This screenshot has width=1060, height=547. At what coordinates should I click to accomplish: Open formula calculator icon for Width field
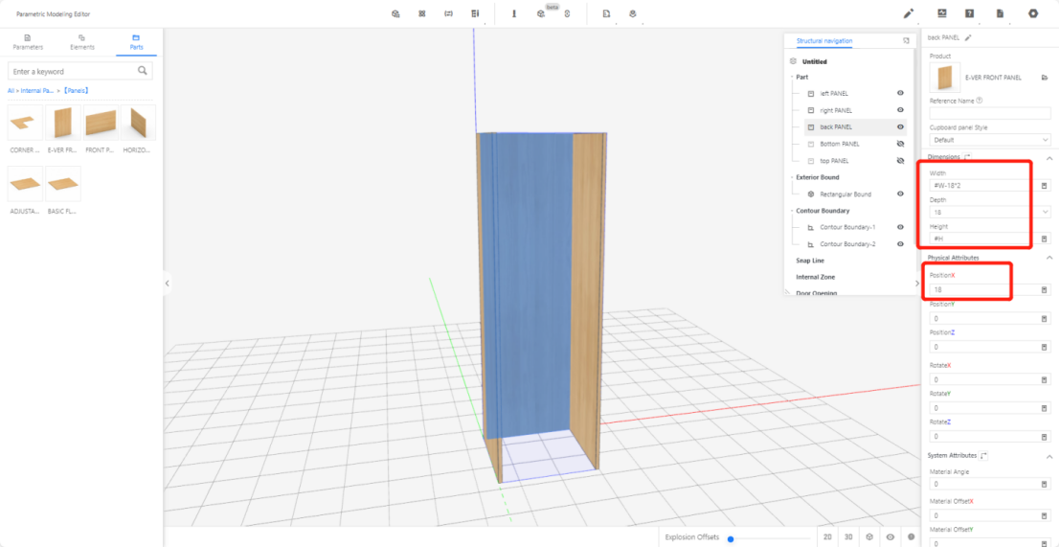tap(1044, 186)
